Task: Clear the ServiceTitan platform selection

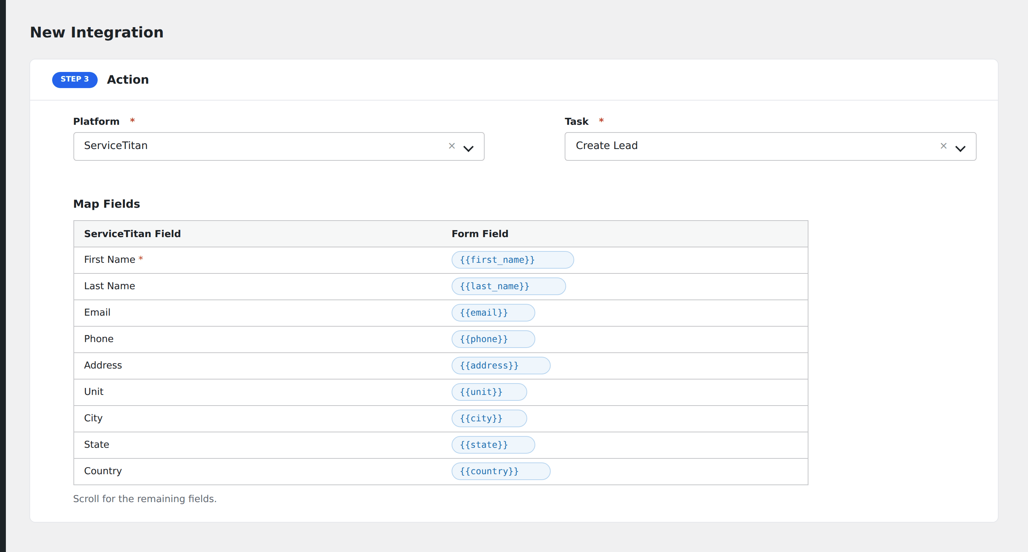Action: pos(452,146)
